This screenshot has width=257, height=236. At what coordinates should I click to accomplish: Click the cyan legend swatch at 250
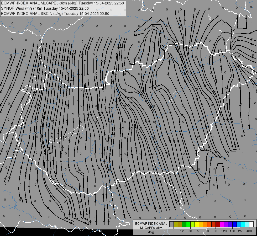coord(243,224)
